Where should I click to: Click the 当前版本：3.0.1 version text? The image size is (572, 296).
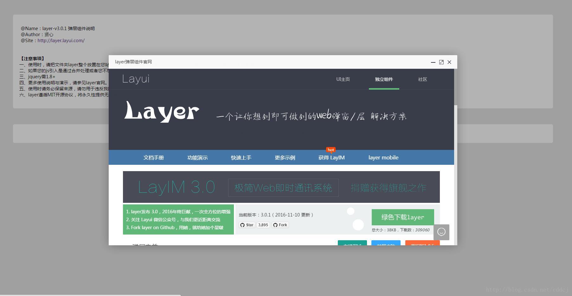click(x=276, y=215)
